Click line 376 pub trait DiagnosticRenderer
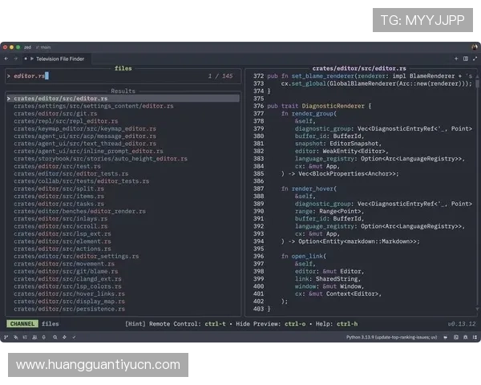 coord(321,106)
